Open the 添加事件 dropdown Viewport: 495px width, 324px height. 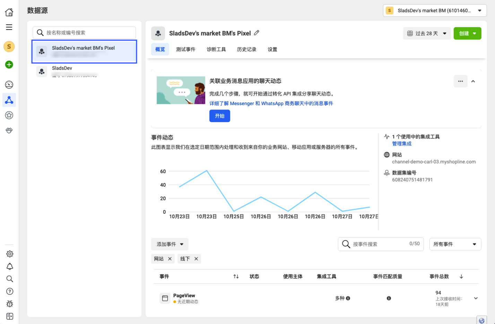click(170, 244)
